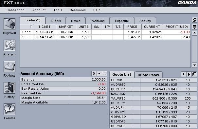
Task: Open the Forums help bubble icon
Action: pos(9,109)
